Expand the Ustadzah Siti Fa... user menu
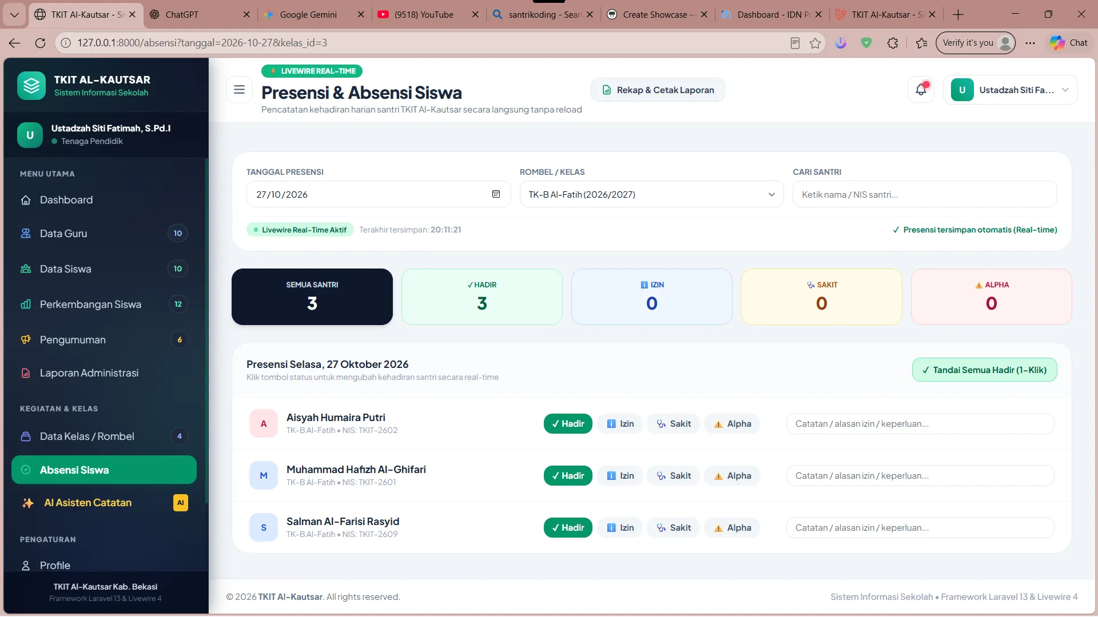Viewport: 1098px width, 617px height. 1010,90
